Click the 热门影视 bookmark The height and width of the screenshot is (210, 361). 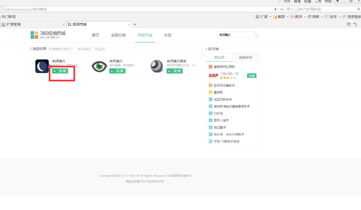[x=8, y=17]
